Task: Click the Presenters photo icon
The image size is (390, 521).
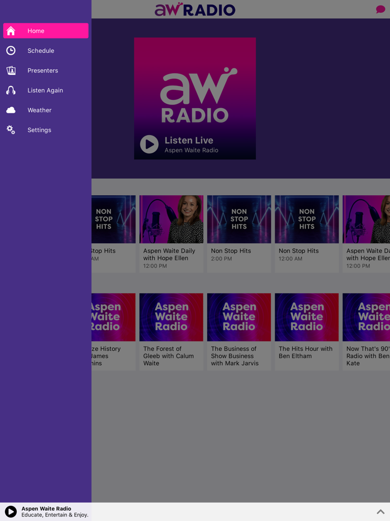Action: [x=11, y=70]
